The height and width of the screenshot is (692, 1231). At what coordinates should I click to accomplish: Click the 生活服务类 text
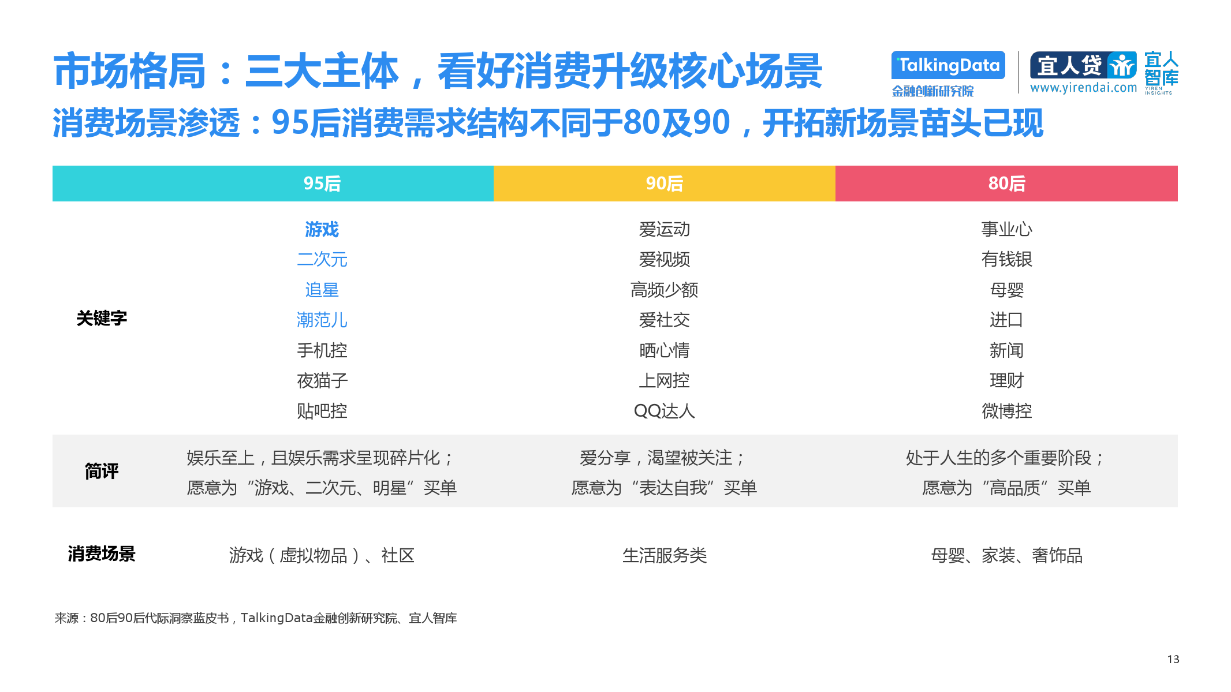point(664,555)
